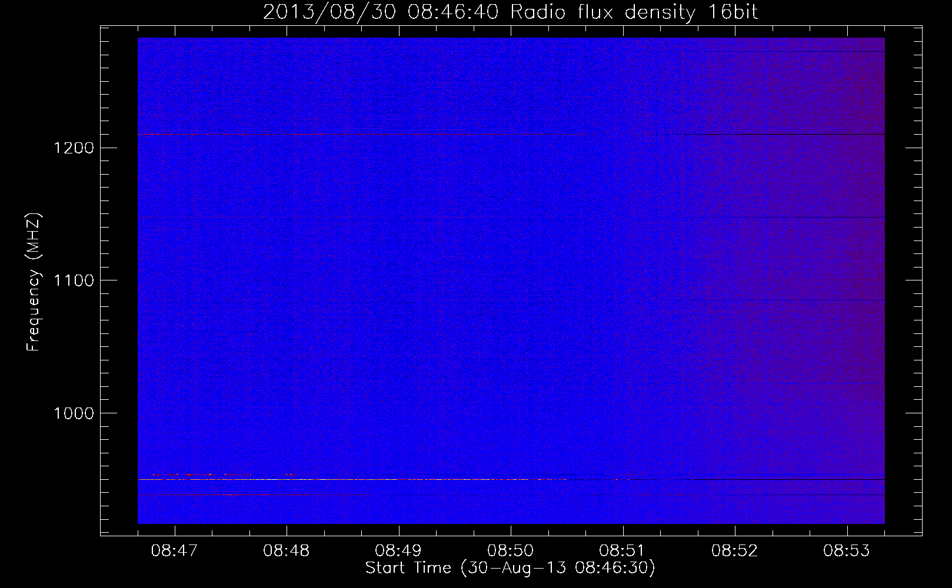Click the 08:48 time tick label

287,551
